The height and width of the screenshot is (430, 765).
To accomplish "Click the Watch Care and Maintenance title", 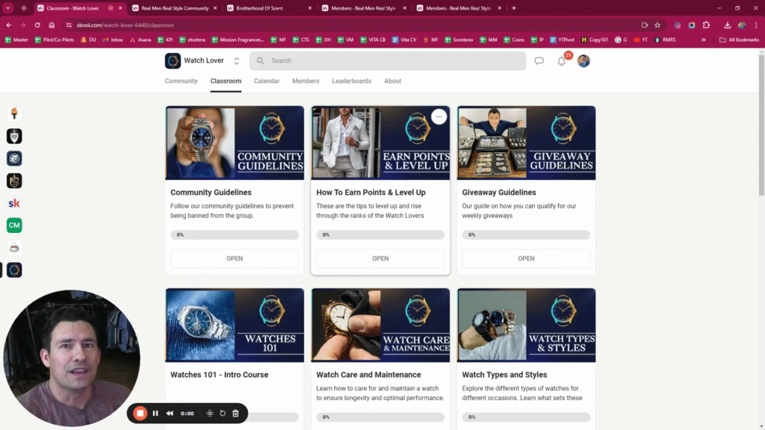I will [368, 375].
